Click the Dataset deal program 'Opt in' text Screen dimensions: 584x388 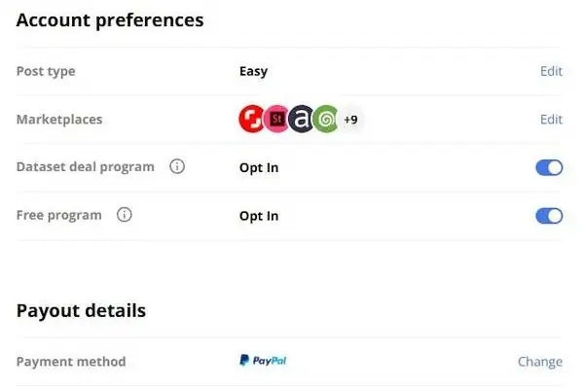[259, 168]
